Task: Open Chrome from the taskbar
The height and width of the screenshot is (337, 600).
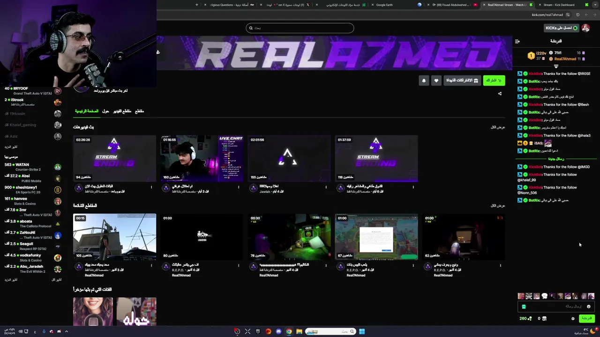Action: coord(289,331)
